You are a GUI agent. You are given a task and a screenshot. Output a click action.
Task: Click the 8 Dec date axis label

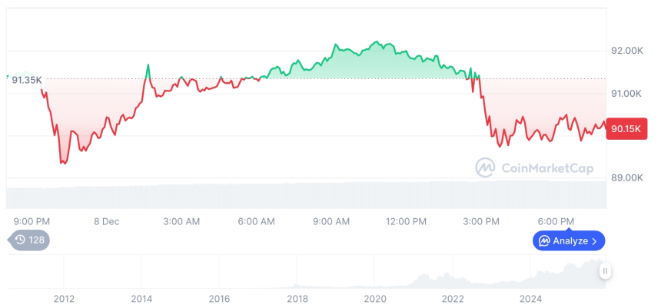[106, 221]
